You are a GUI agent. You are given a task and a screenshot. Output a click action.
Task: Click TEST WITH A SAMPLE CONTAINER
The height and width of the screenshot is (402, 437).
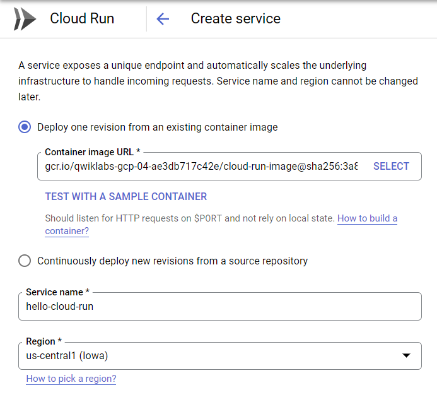coord(126,197)
